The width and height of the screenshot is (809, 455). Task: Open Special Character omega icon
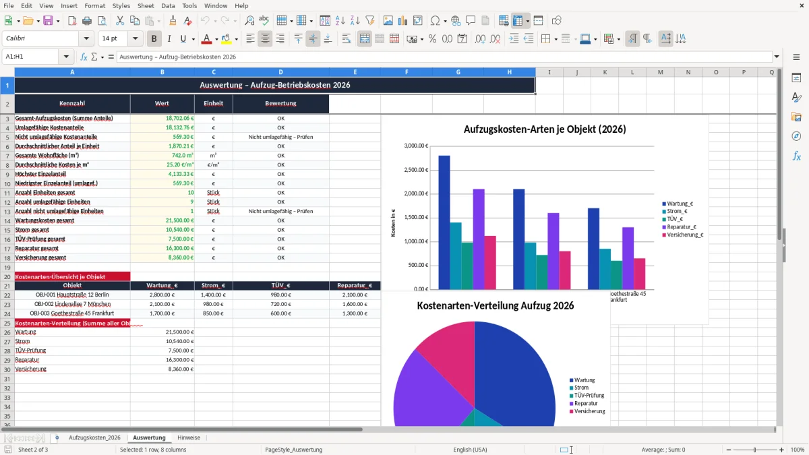435,21
